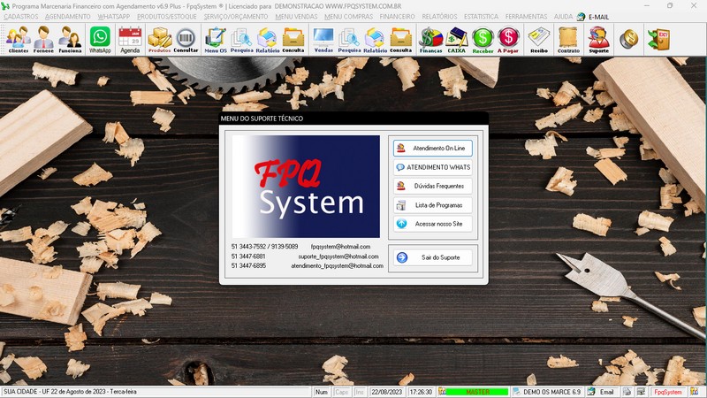Click the monitor icon in status bar
Screen dimensions: 707x398
coord(641,392)
